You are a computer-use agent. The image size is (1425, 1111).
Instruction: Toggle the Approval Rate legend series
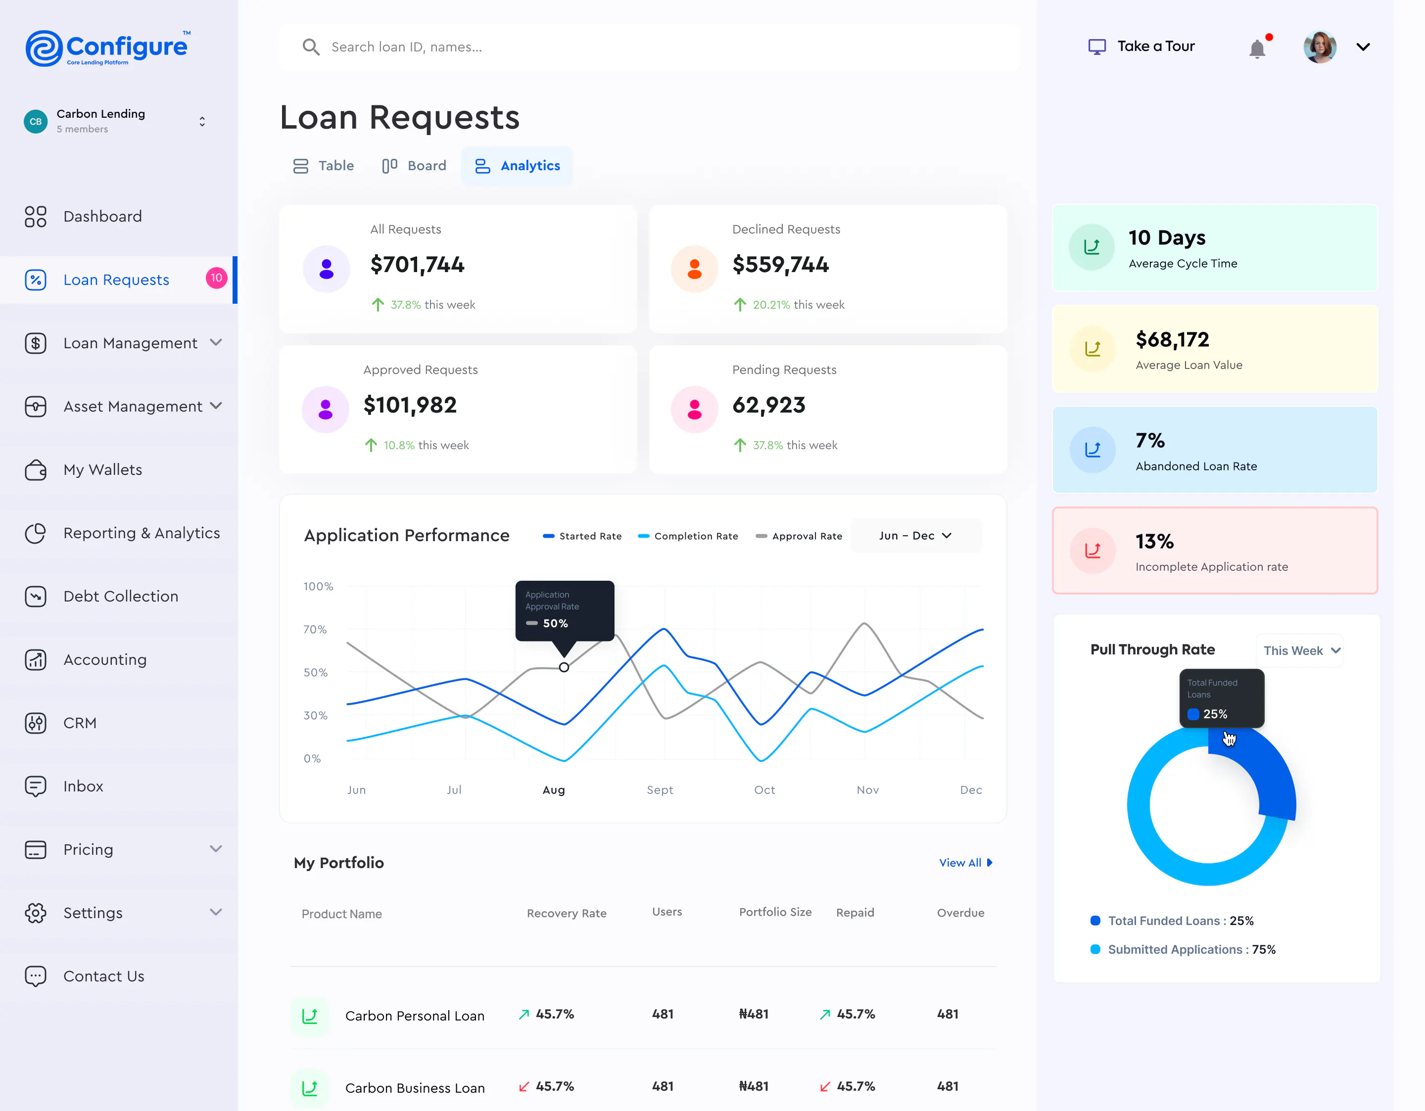coord(799,536)
